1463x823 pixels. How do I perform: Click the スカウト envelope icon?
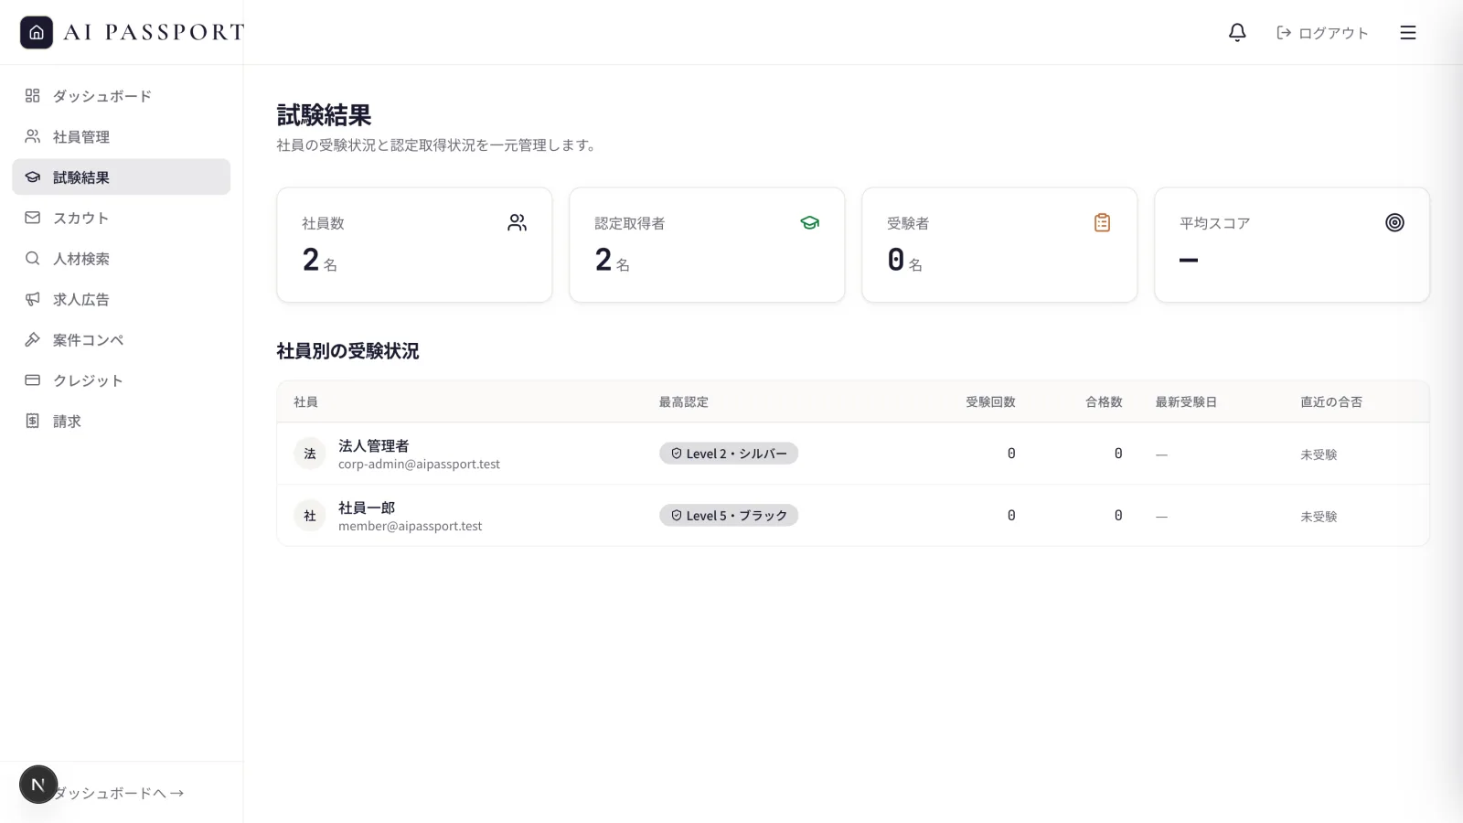[33, 218]
